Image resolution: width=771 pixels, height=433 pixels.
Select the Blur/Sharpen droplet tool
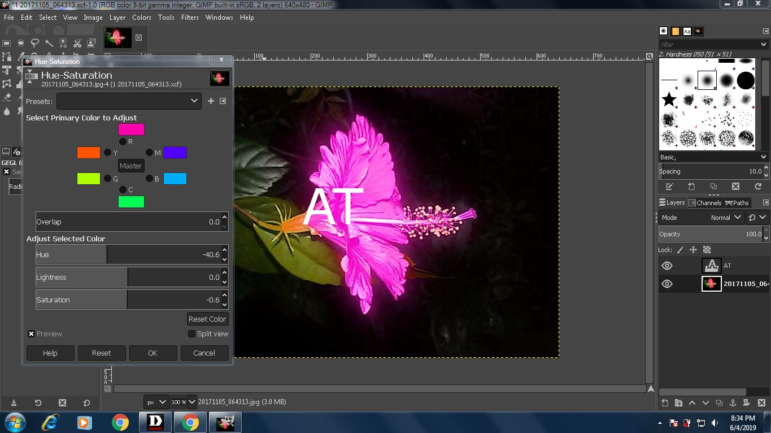tap(7, 111)
